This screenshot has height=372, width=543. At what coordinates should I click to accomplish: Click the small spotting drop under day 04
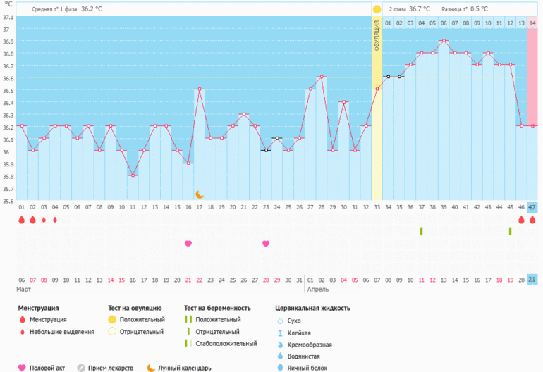click(54, 220)
